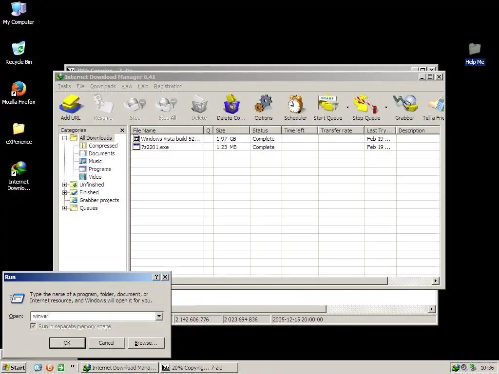
Task: Select Recycle Bin desktop icon
Action: click(x=19, y=53)
